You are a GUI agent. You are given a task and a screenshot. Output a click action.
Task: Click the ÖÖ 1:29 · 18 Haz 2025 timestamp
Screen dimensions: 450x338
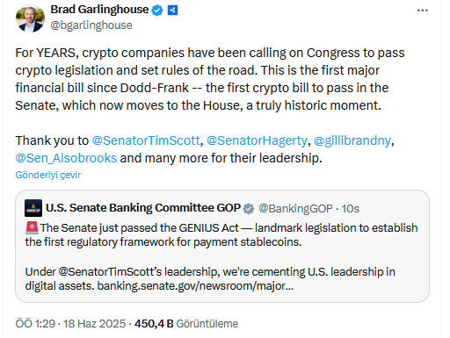(70, 324)
